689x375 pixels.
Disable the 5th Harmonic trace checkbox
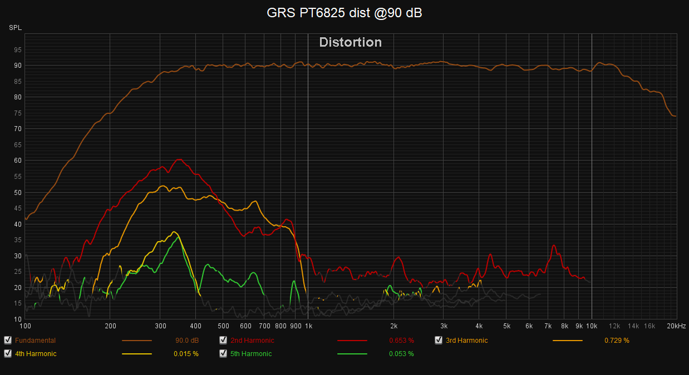[x=223, y=353]
